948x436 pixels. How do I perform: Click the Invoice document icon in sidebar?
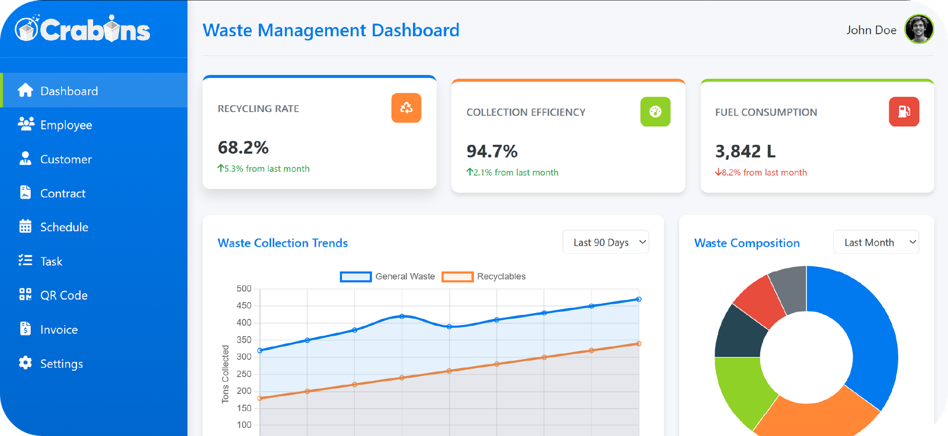(25, 329)
